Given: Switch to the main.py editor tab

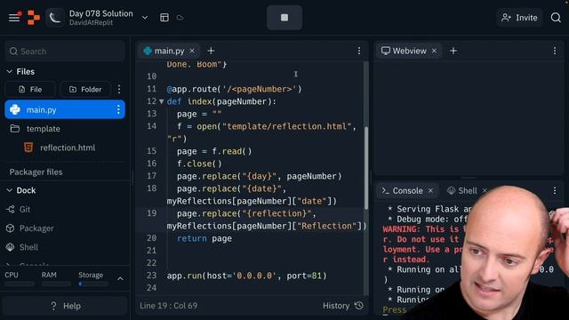Looking at the screenshot, I should coord(169,51).
